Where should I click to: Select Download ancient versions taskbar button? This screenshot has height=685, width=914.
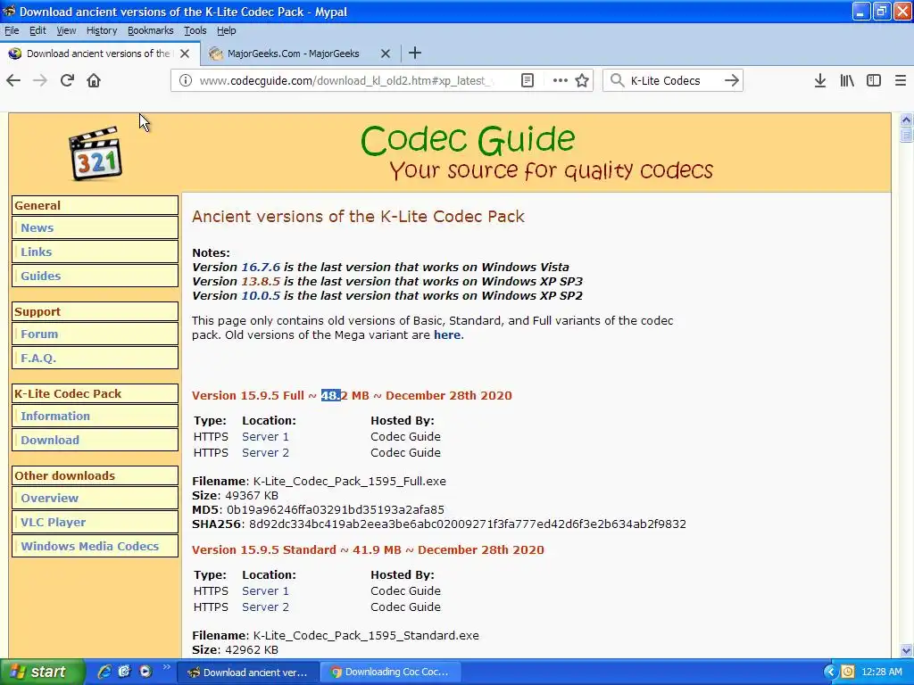(248, 673)
